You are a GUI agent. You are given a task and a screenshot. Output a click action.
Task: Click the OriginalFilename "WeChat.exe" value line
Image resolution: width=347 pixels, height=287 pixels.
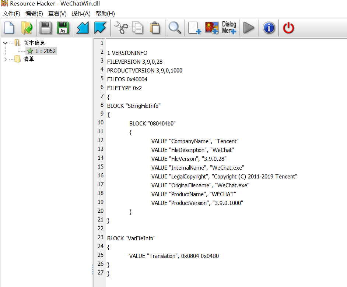(x=200, y=185)
